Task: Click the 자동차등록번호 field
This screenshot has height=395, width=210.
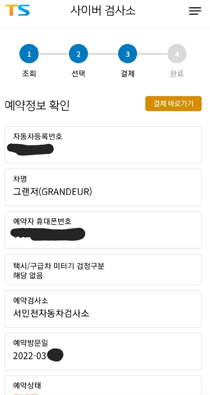Action: (x=103, y=145)
